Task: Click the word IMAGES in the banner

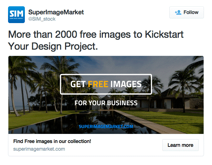Action: pyautogui.click(x=126, y=84)
